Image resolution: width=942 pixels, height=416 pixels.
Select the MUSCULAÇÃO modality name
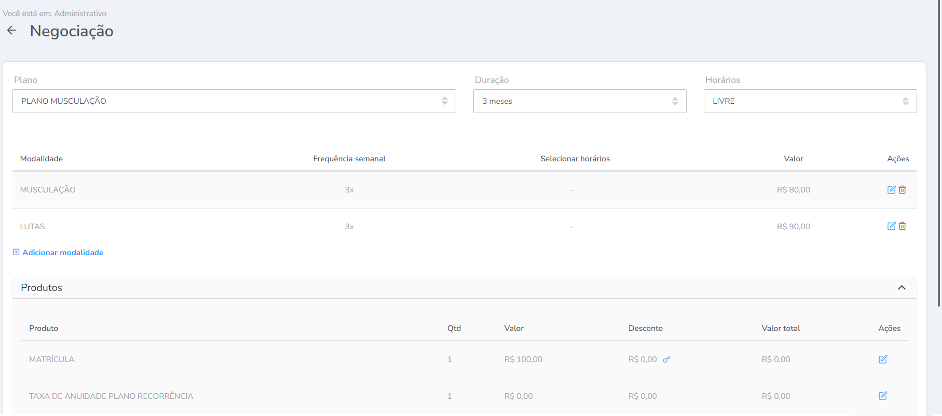48,190
